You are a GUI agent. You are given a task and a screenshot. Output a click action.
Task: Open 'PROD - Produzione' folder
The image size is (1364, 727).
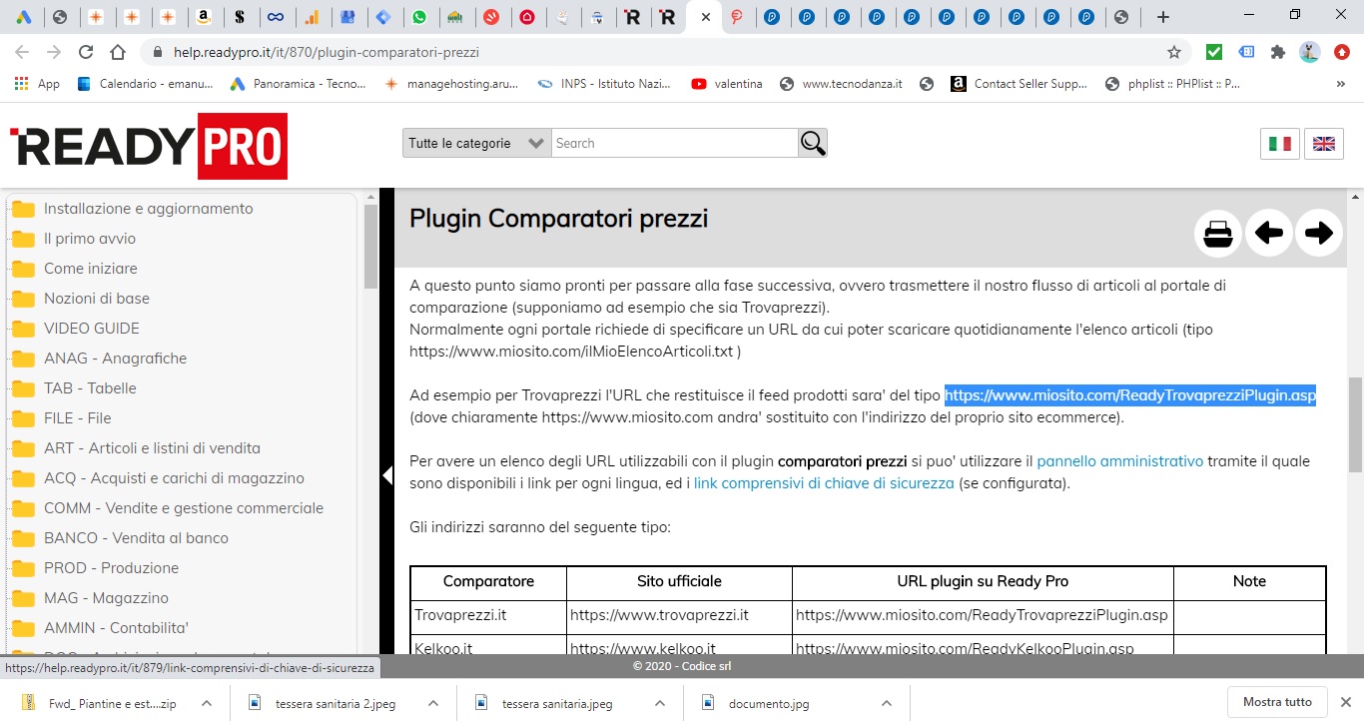(x=111, y=568)
